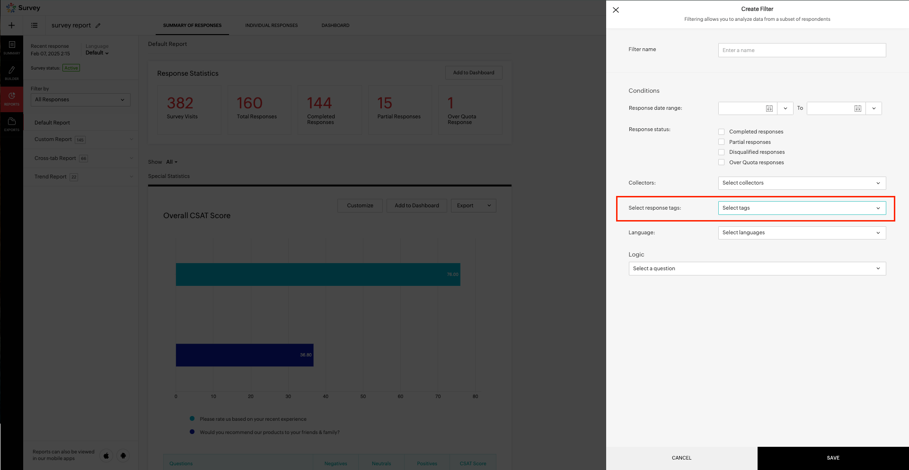Expand the Select tags dropdown
The height and width of the screenshot is (470, 909).
pyautogui.click(x=802, y=208)
